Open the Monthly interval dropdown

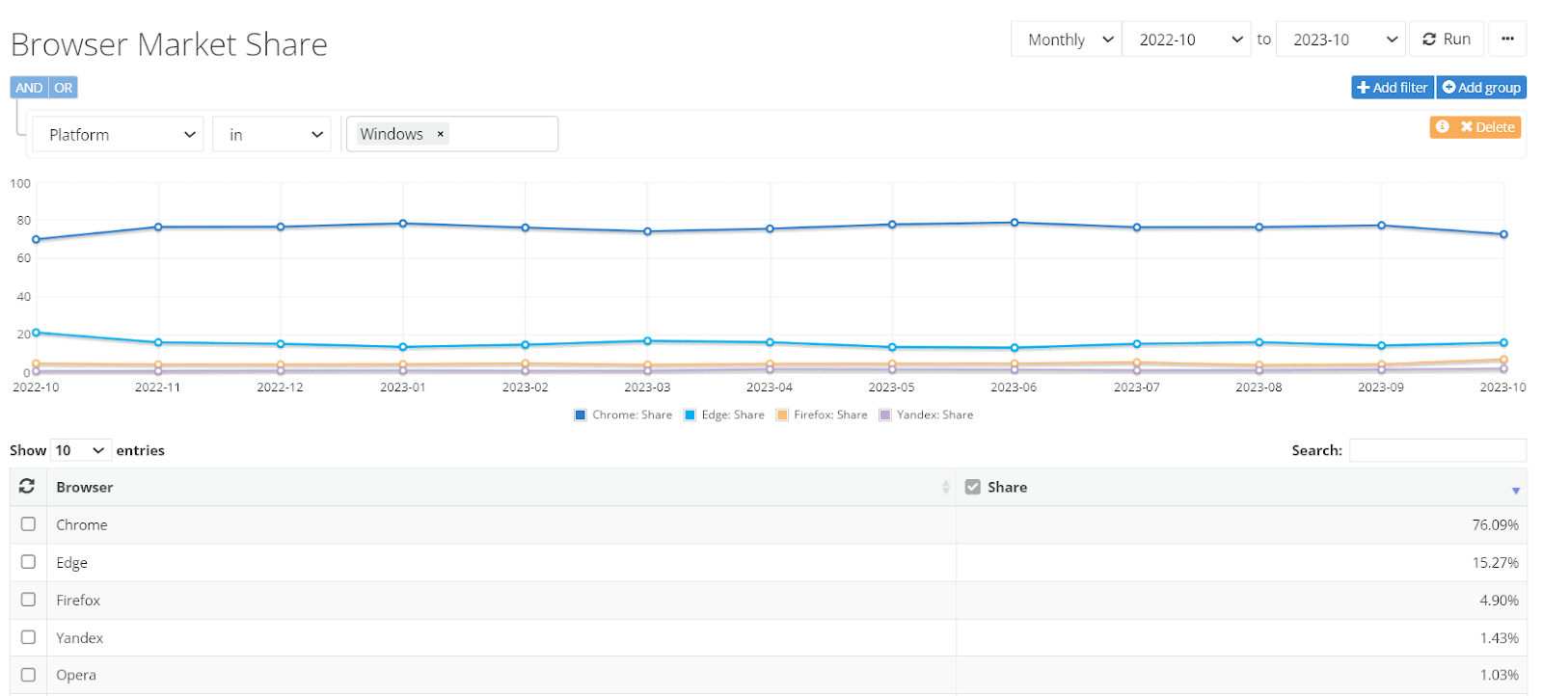tap(1066, 40)
